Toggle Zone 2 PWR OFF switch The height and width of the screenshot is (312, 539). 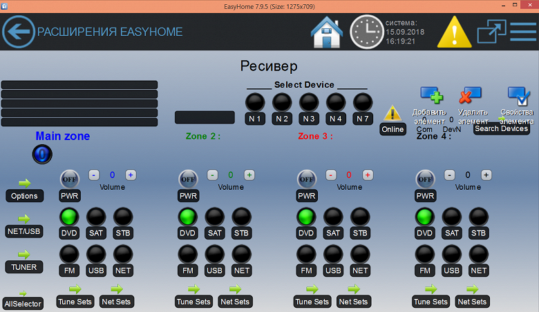188,179
